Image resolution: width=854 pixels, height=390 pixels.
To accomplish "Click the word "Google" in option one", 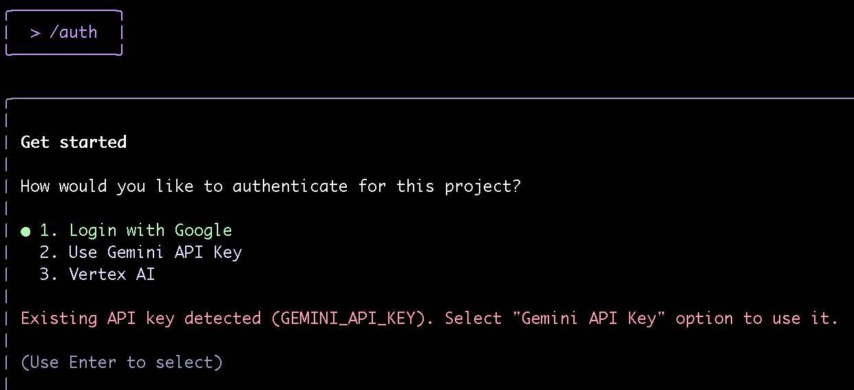I will [x=203, y=230].
